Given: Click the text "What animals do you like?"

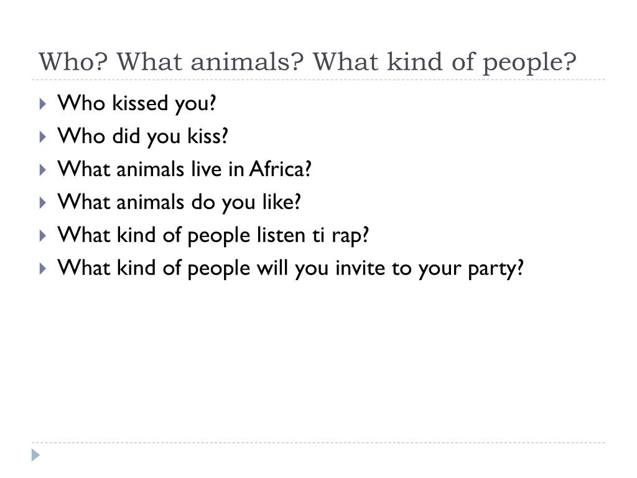Looking at the screenshot, I should pyautogui.click(x=179, y=202).
